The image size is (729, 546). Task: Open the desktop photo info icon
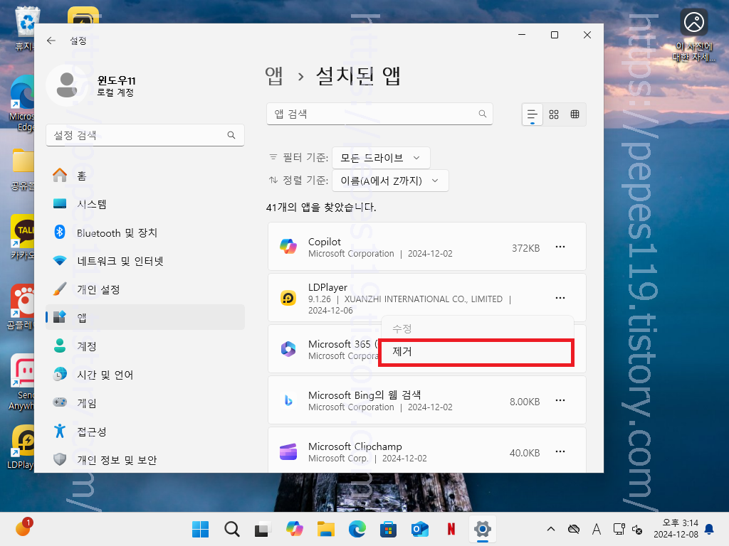click(694, 22)
